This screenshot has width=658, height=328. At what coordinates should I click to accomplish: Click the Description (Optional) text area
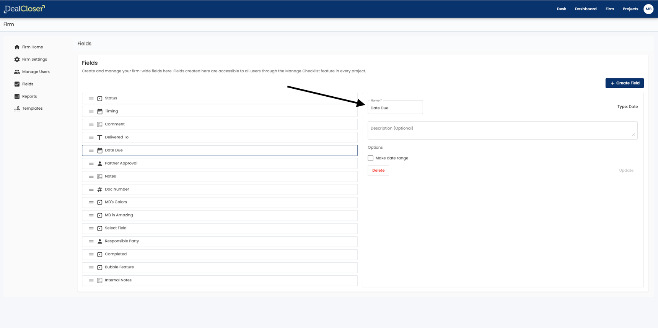502,130
